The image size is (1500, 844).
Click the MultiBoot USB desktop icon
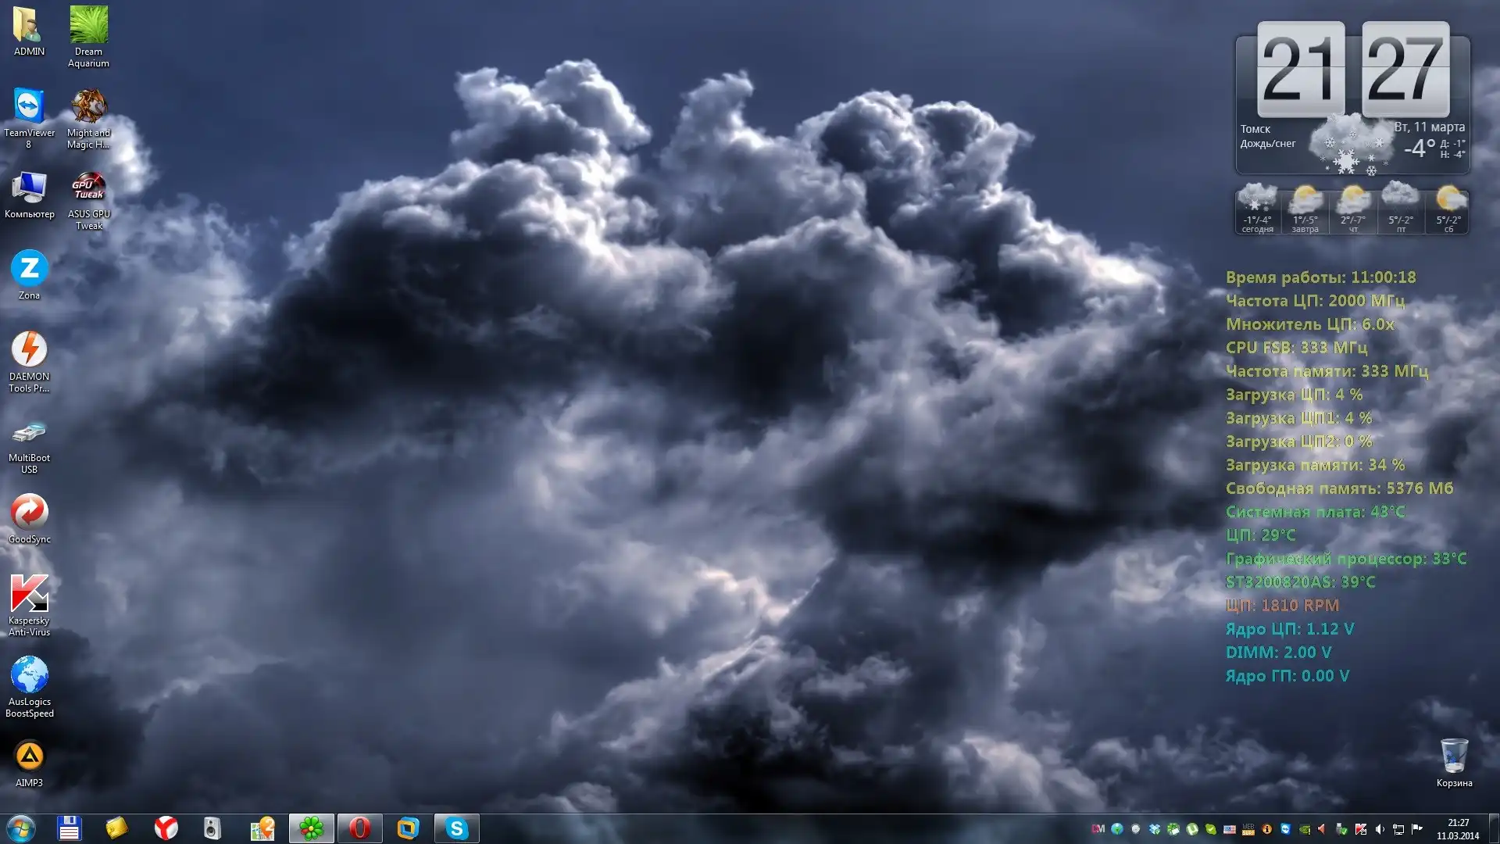click(29, 431)
